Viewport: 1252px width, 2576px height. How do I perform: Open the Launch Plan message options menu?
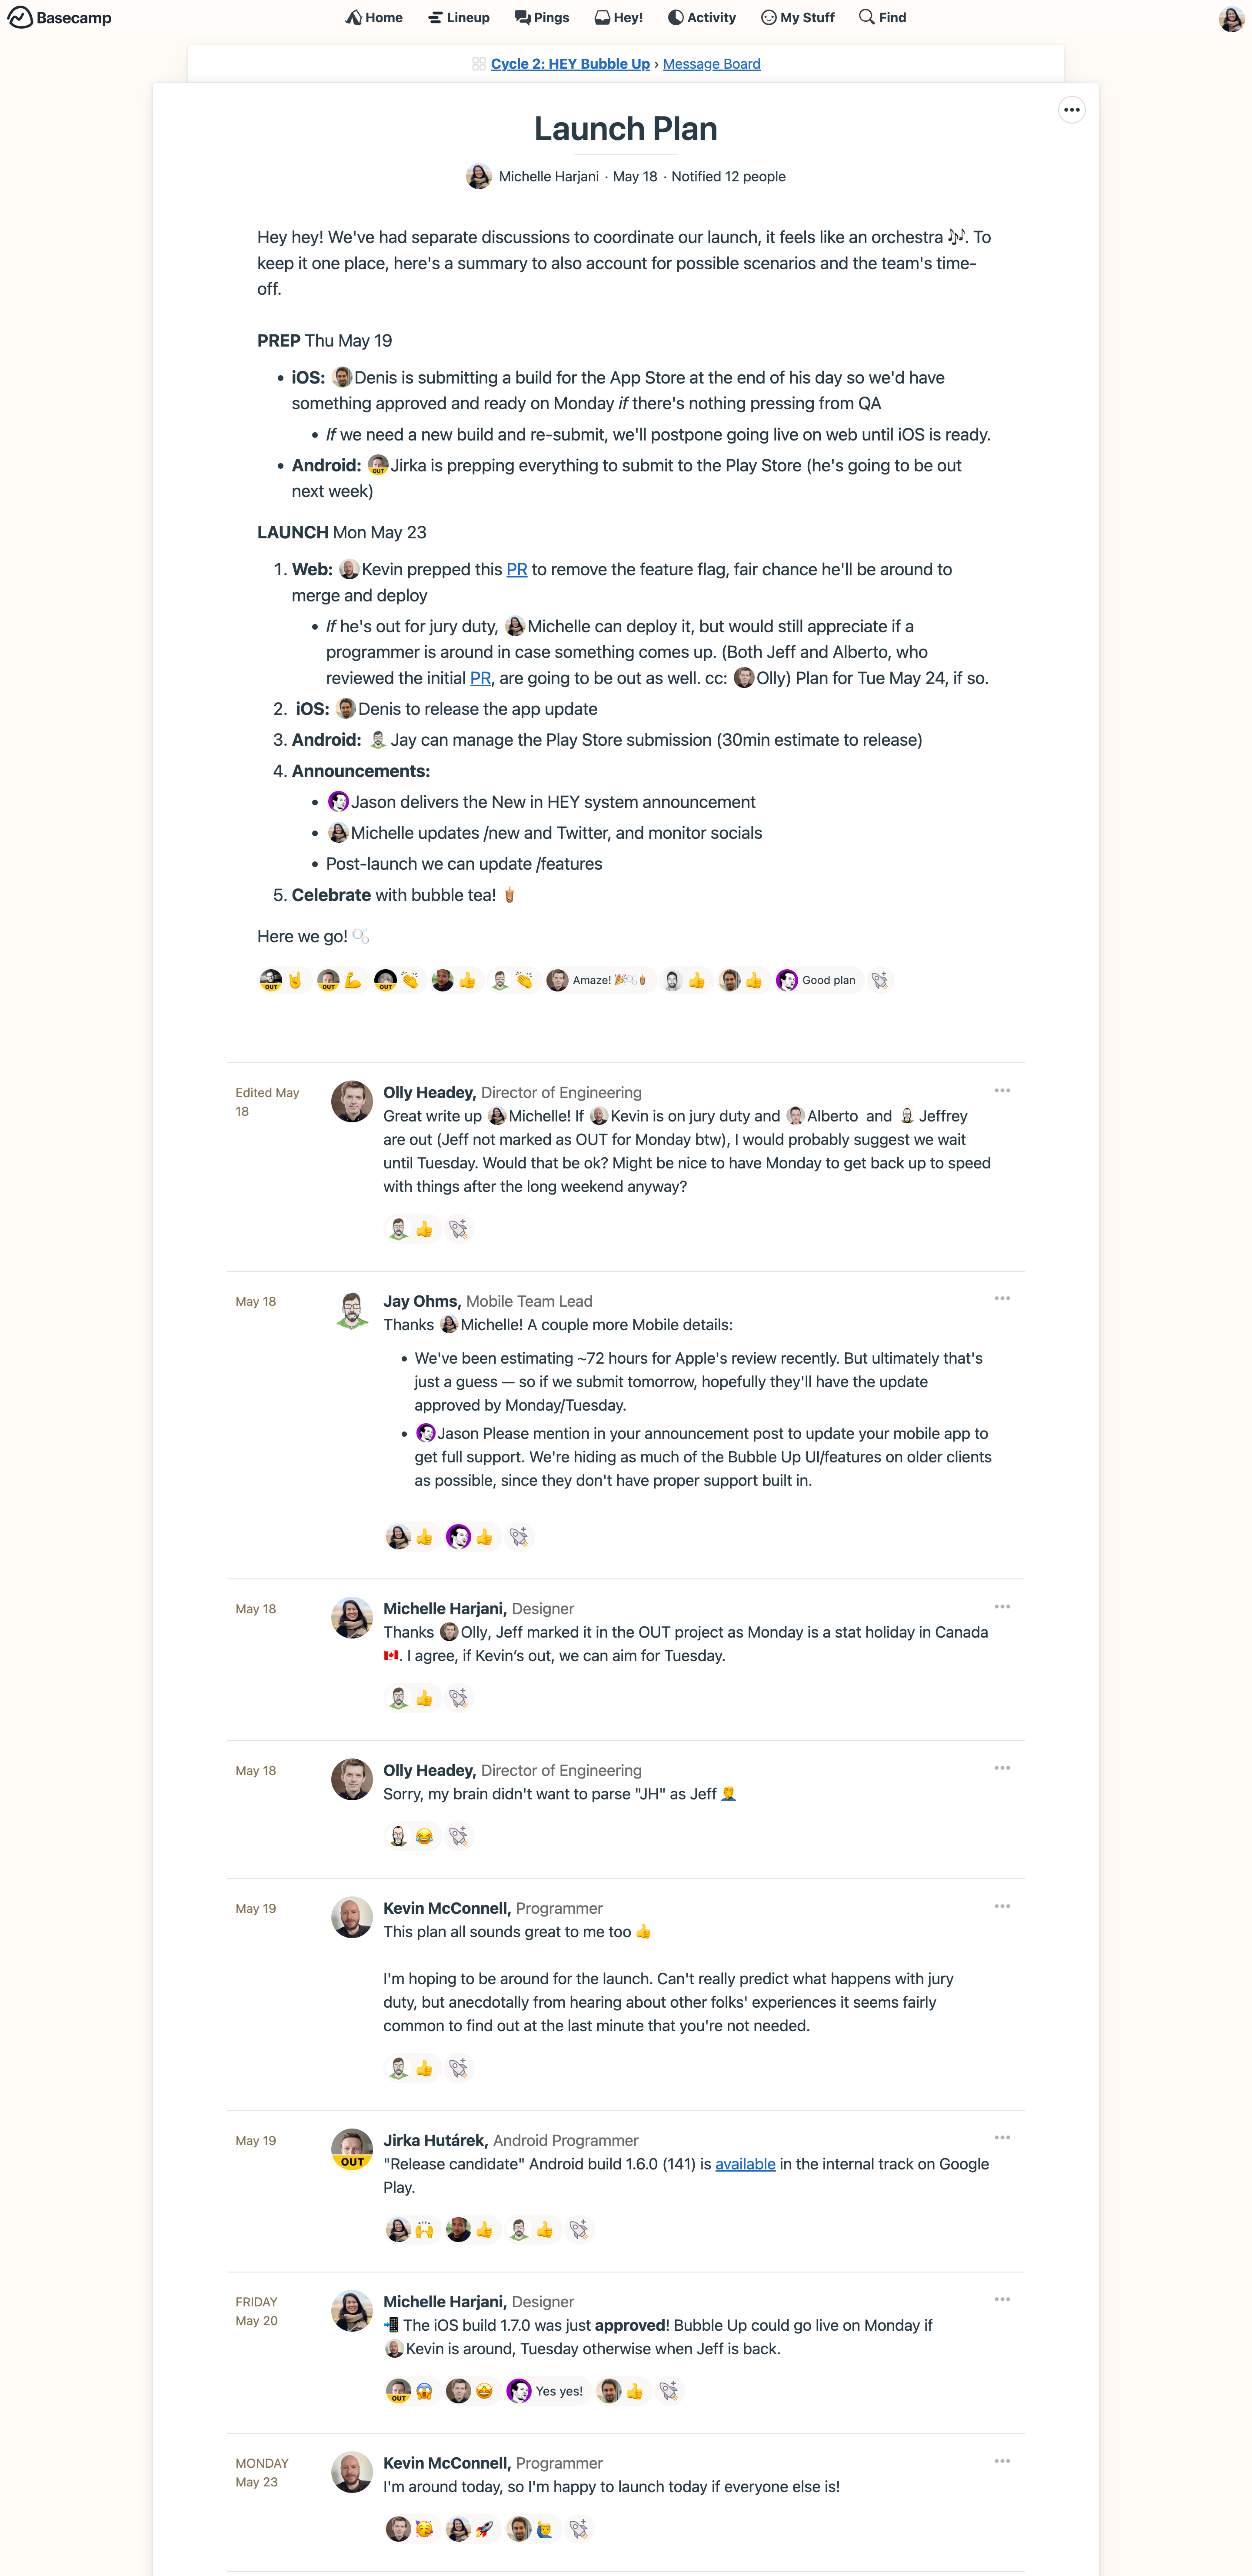(1071, 110)
